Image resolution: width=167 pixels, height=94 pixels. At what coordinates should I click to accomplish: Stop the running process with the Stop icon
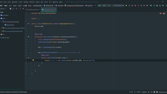tap(147, 5)
